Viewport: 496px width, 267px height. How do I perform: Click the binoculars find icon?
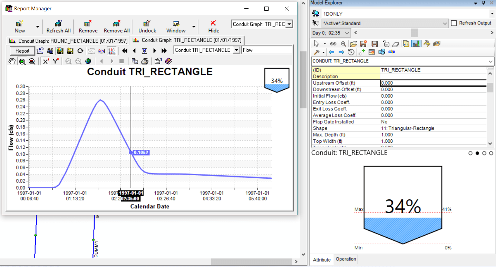point(333,44)
